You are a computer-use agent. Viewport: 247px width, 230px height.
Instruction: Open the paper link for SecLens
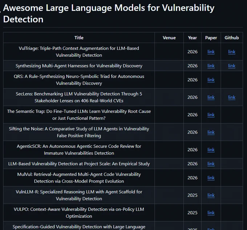211,97
